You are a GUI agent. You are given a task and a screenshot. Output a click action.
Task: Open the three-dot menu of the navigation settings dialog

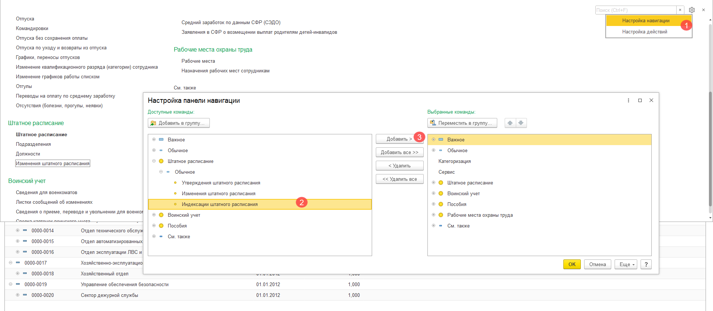pyautogui.click(x=628, y=101)
